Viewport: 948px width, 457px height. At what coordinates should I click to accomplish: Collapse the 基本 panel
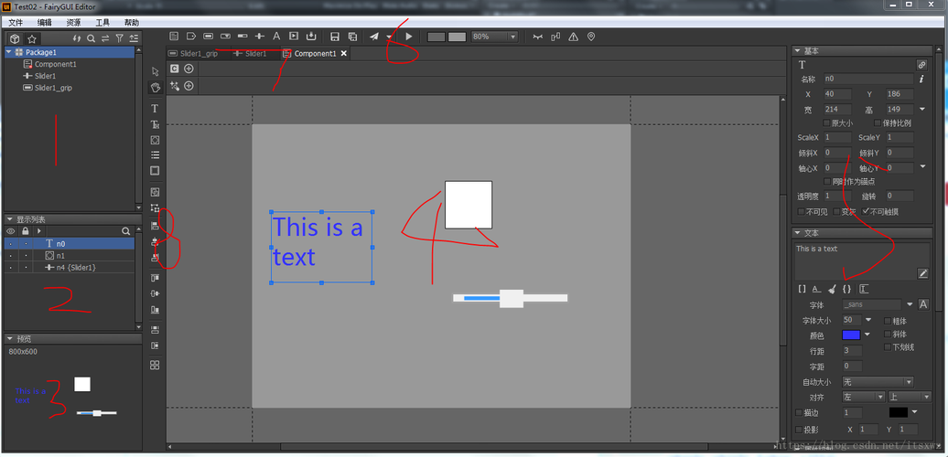coord(797,50)
